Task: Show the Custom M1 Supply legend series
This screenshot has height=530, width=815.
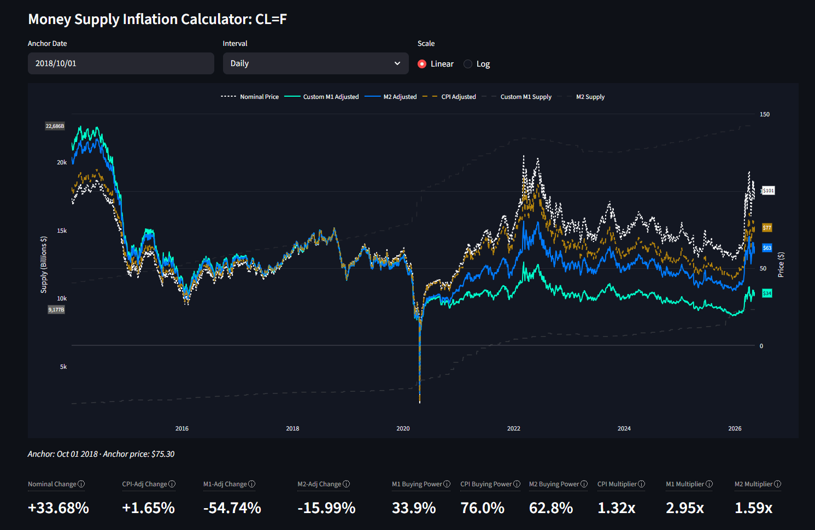Action: coord(517,97)
